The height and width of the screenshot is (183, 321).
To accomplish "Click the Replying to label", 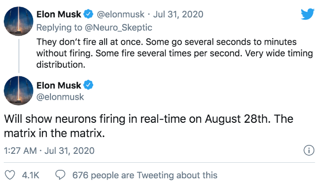I will (59, 28).
